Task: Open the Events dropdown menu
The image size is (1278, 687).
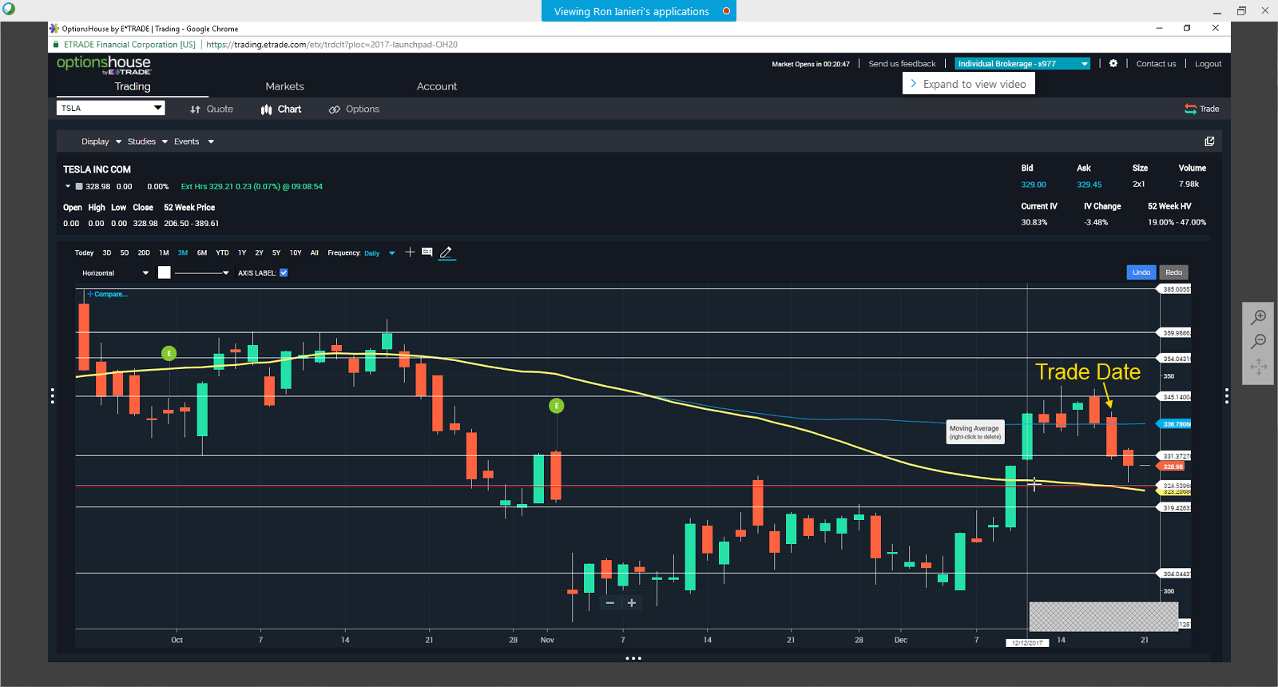Action: click(x=194, y=141)
